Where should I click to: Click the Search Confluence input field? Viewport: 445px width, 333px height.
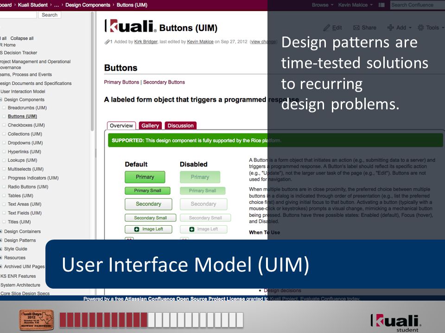pos(418,5)
